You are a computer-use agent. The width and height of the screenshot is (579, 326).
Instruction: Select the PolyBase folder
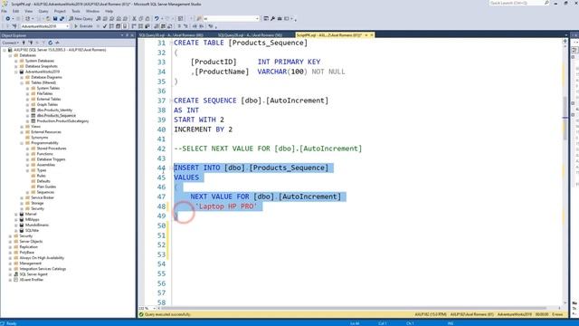26,253
